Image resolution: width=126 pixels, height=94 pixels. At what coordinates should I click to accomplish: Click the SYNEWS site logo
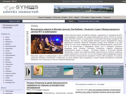click(21, 9)
